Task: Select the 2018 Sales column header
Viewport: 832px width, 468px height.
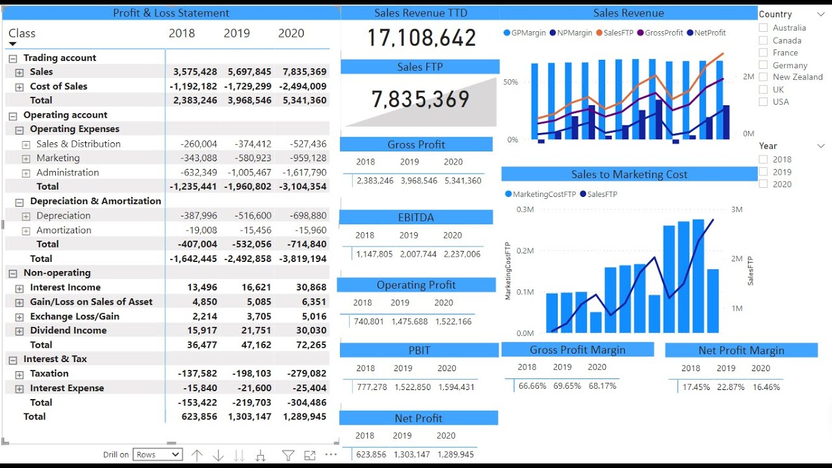Action: point(183,33)
